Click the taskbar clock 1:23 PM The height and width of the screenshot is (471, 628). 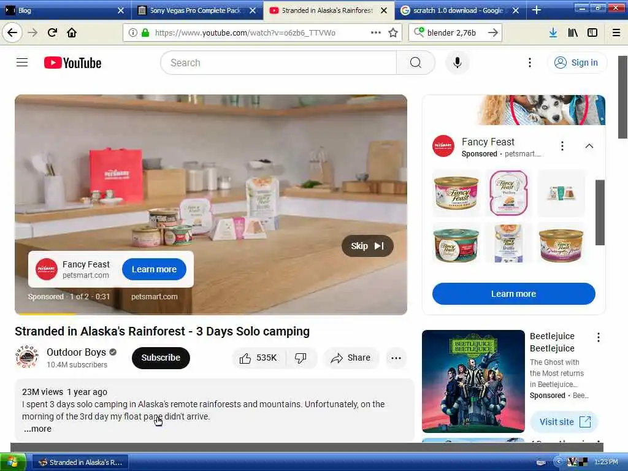pos(606,462)
